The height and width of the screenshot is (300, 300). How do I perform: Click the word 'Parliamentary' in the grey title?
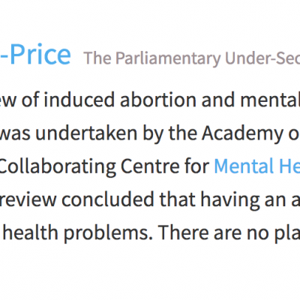click(x=168, y=58)
